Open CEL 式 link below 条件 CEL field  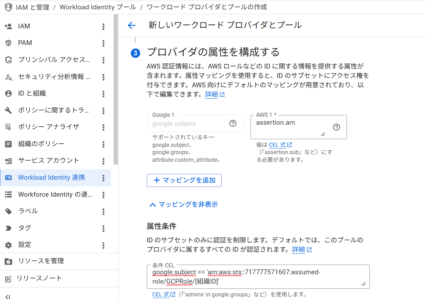164,295
